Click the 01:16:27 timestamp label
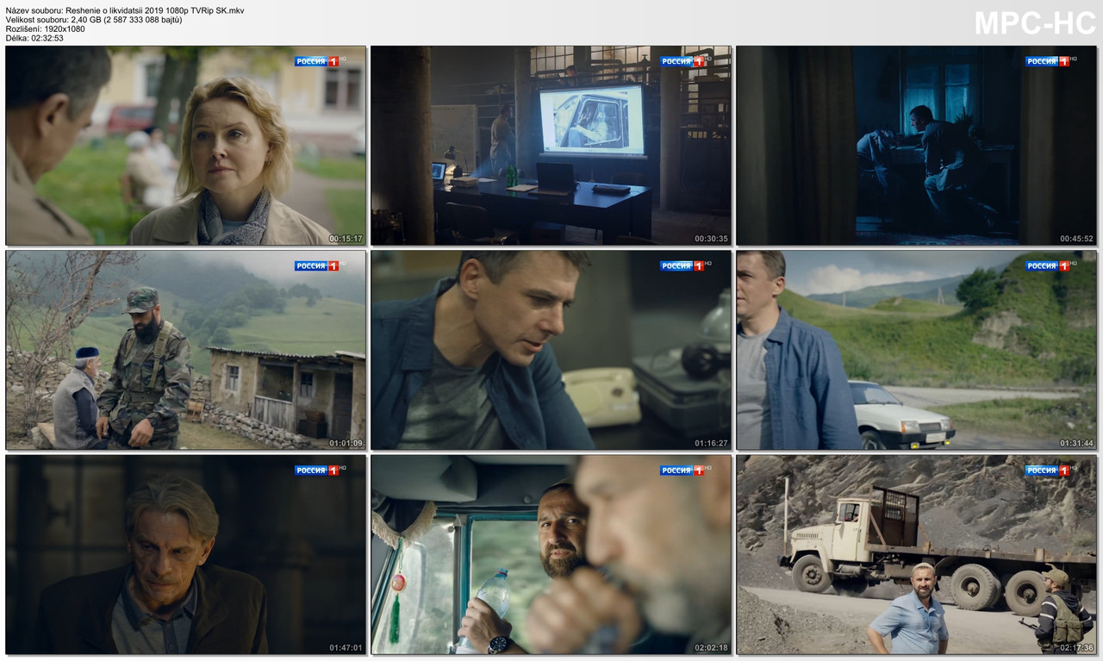 (x=711, y=443)
